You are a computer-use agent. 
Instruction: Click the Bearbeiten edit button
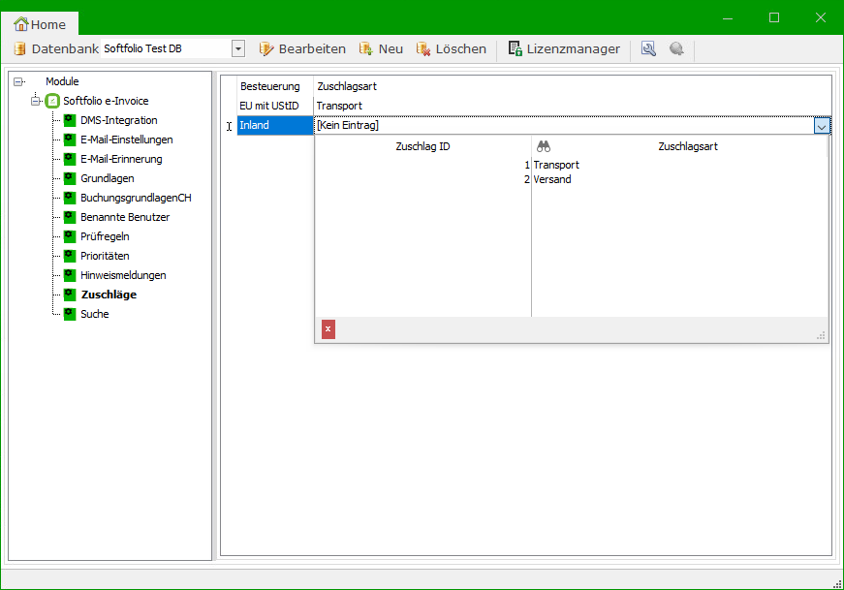point(301,48)
